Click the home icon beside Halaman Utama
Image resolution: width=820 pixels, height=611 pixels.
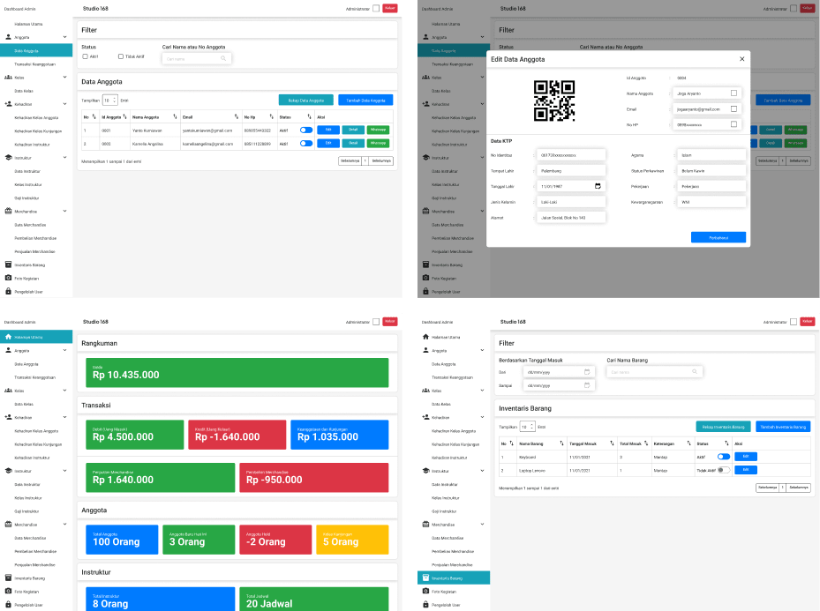point(10,337)
